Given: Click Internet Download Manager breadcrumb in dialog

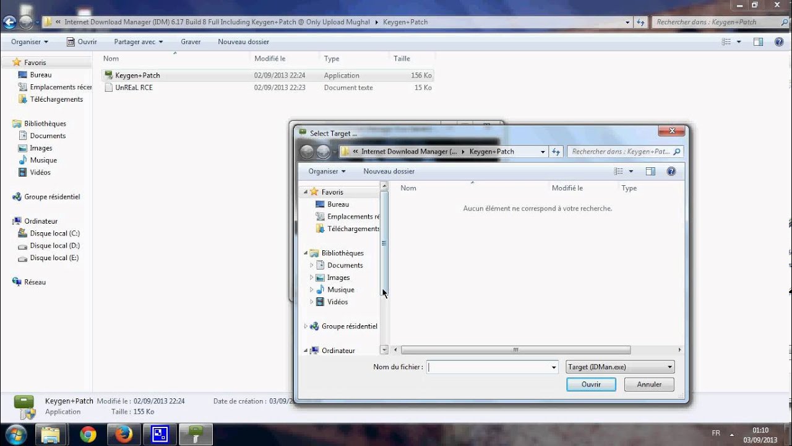Looking at the screenshot, I should click(409, 151).
